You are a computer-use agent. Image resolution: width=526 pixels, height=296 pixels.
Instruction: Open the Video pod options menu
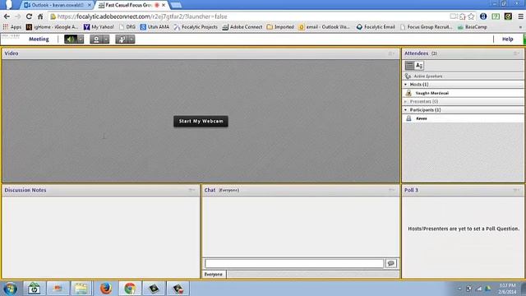(391, 53)
